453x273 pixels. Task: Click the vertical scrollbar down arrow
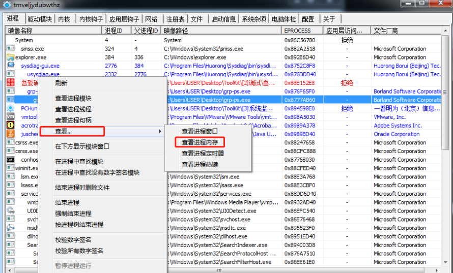(445, 262)
